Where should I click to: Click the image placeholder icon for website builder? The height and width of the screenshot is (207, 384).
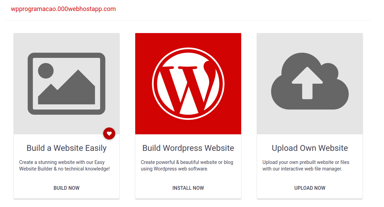coord(66,84)
